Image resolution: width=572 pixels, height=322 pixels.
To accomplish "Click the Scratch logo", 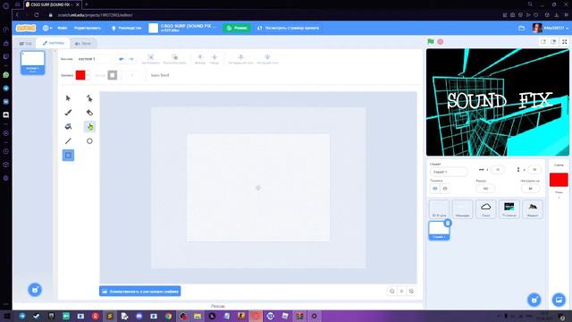I will pos(26,28).
